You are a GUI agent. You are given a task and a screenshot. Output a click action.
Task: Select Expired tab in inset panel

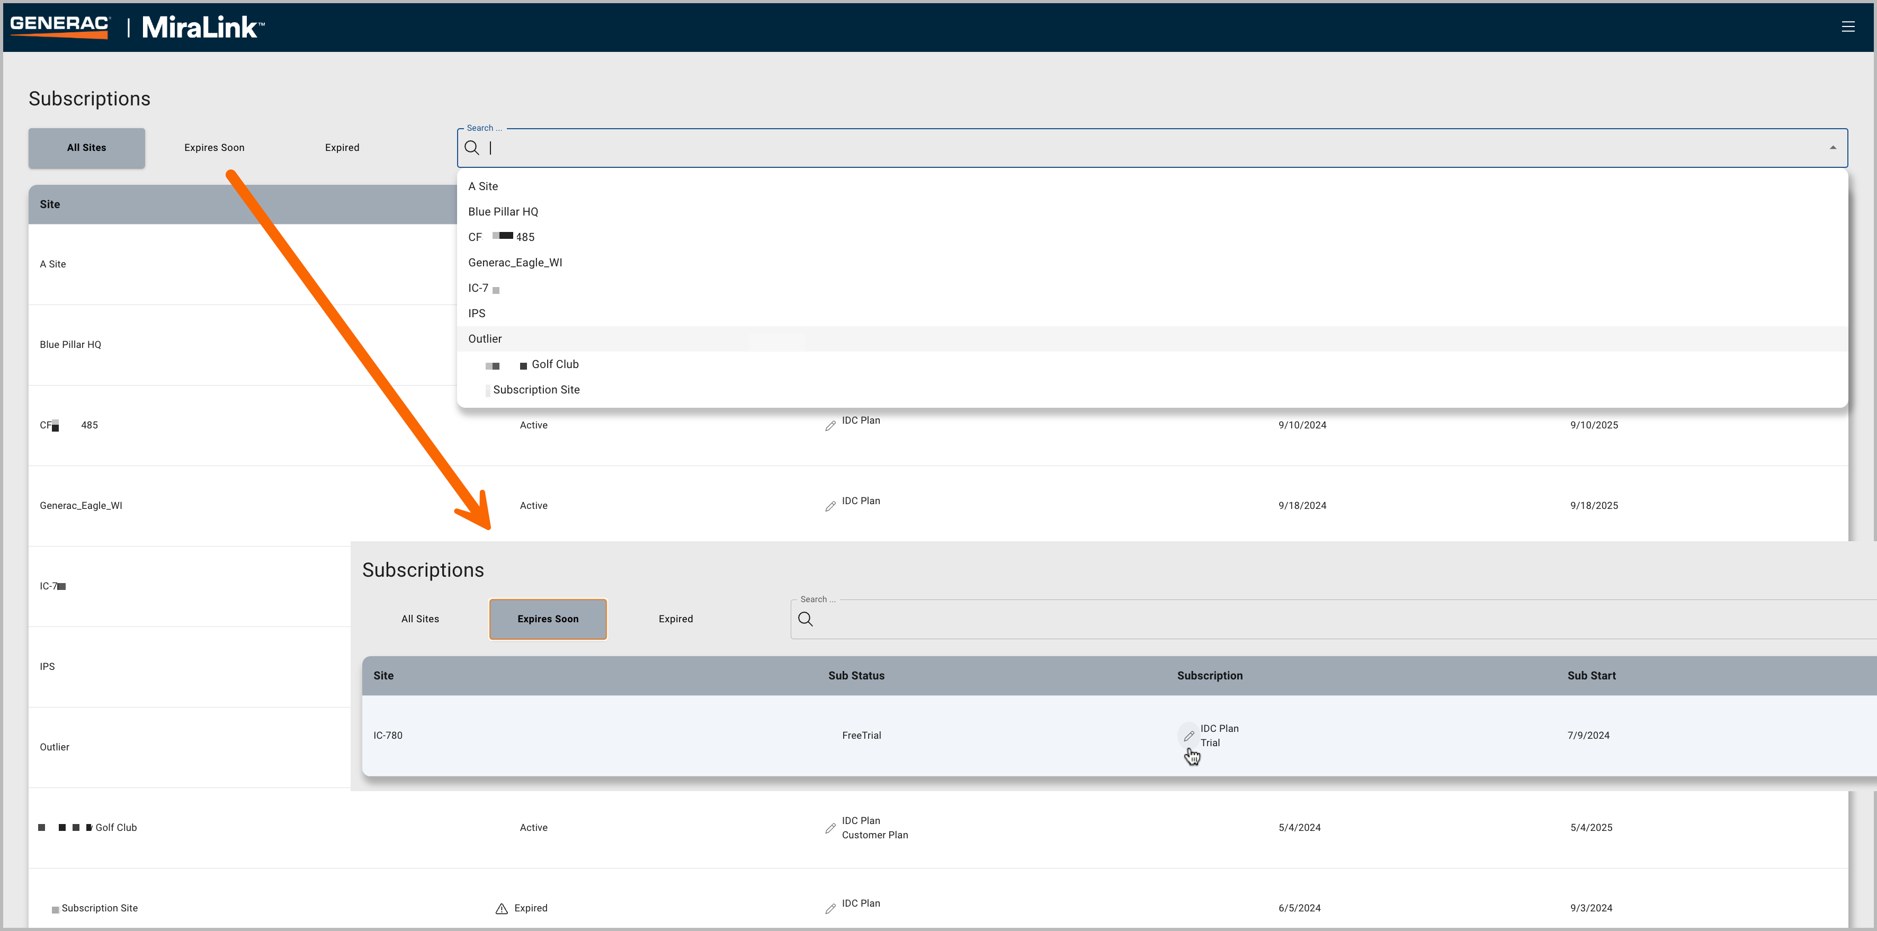tap(675, 619)
